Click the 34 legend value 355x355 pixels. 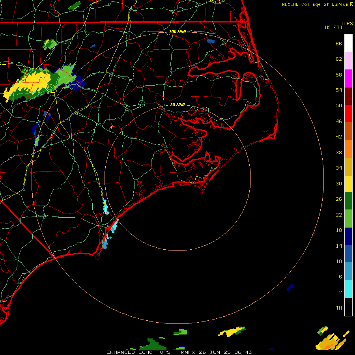point(339,168)
